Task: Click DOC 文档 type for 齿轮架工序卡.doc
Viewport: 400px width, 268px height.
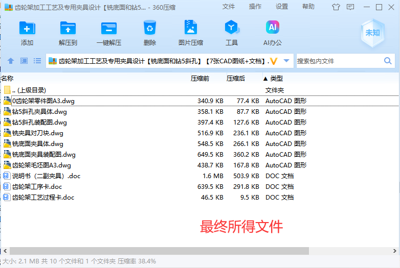Action: pyautogui.click(x=280, y=186)
